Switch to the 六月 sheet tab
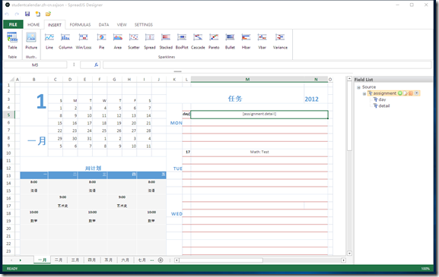Screen dimensions: 439x277 [x=125, y=260]
